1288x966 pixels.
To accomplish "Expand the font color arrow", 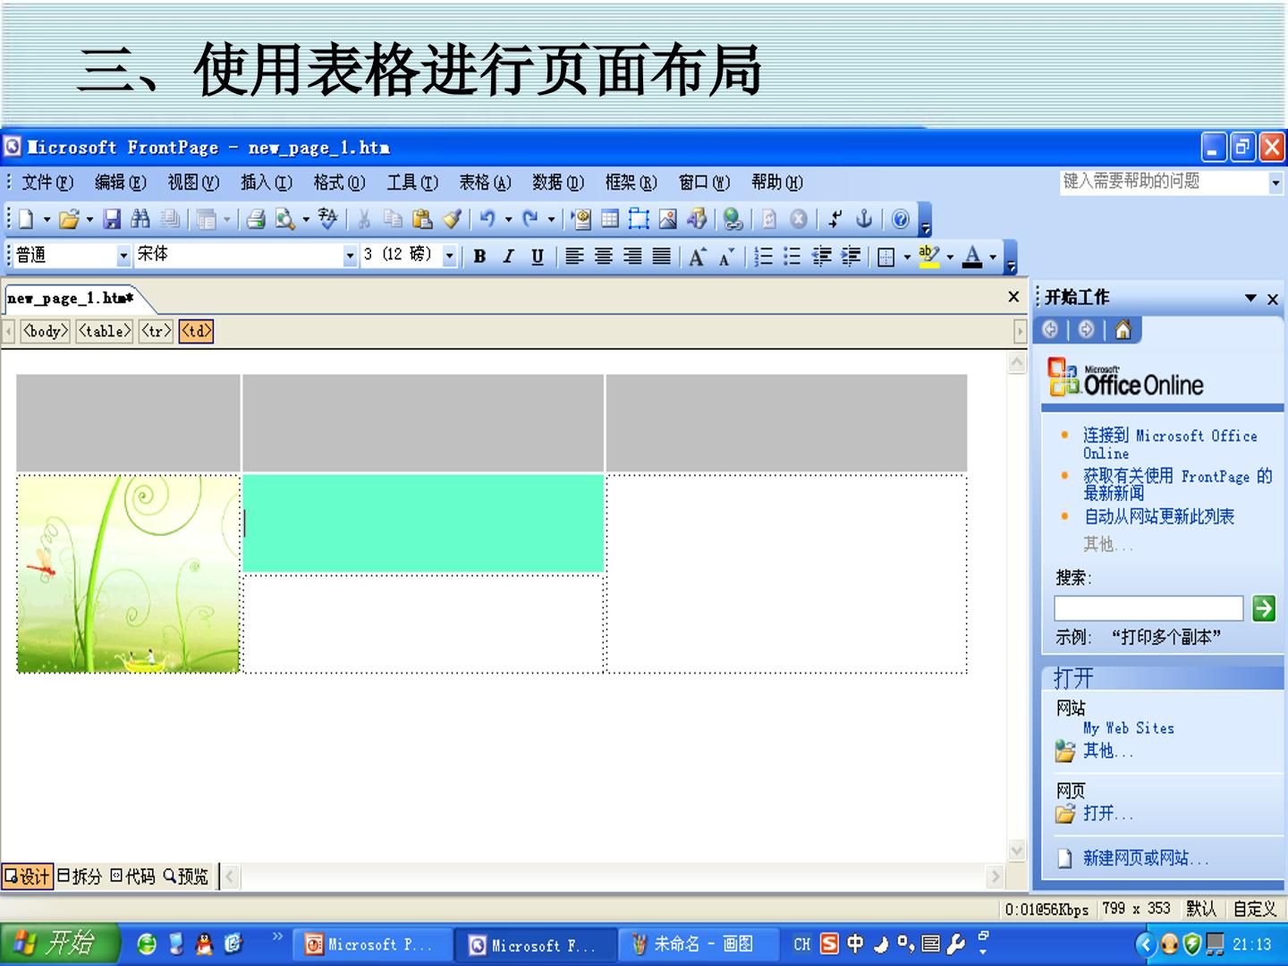I will coord(993,257).
